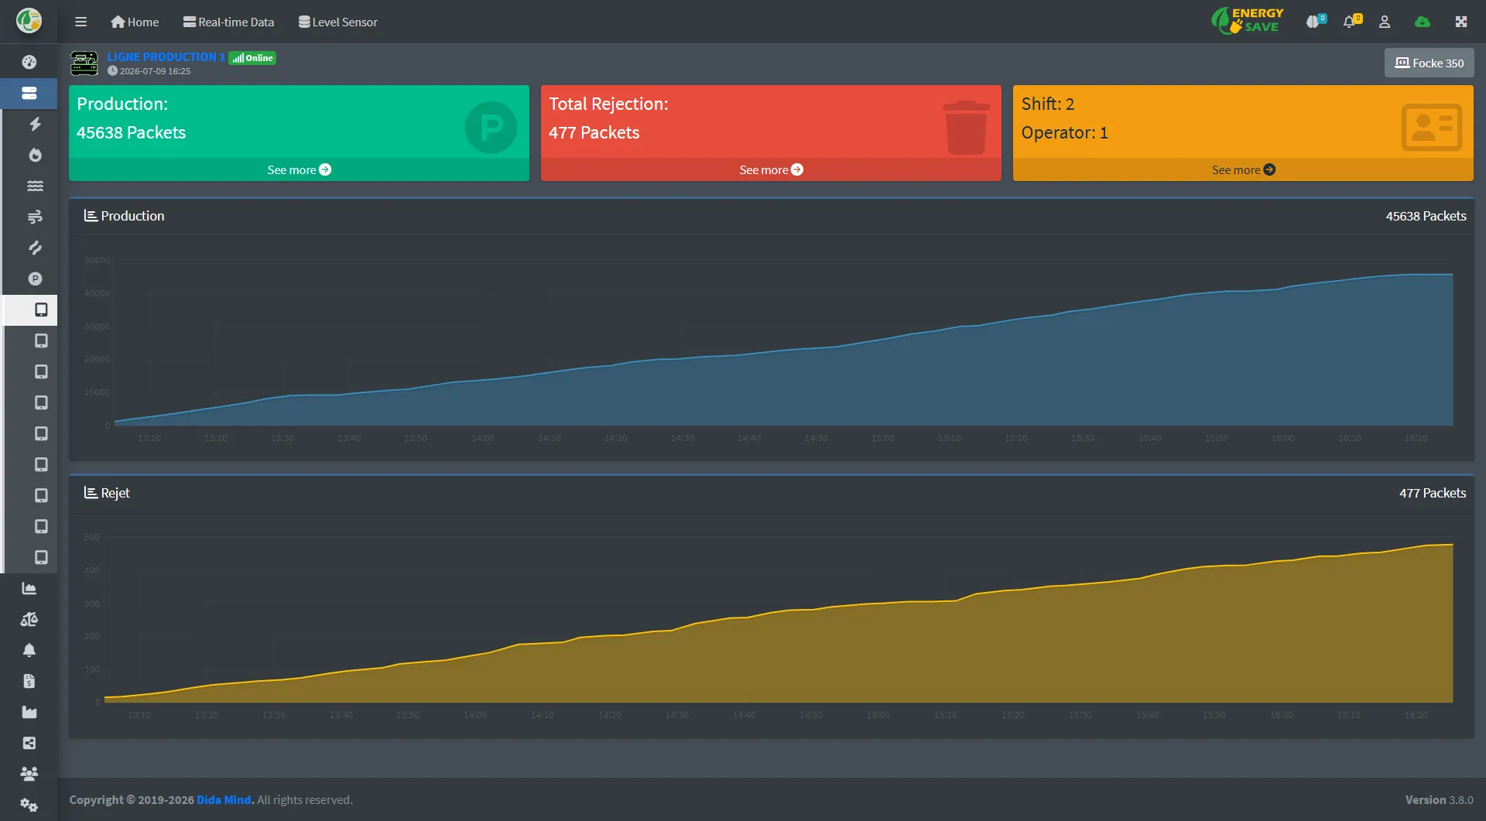Click the LIGNE PRODUCTION 1 title
Image resolution: width=1486 pixels, height=821 pixels.
click(166, 56)
